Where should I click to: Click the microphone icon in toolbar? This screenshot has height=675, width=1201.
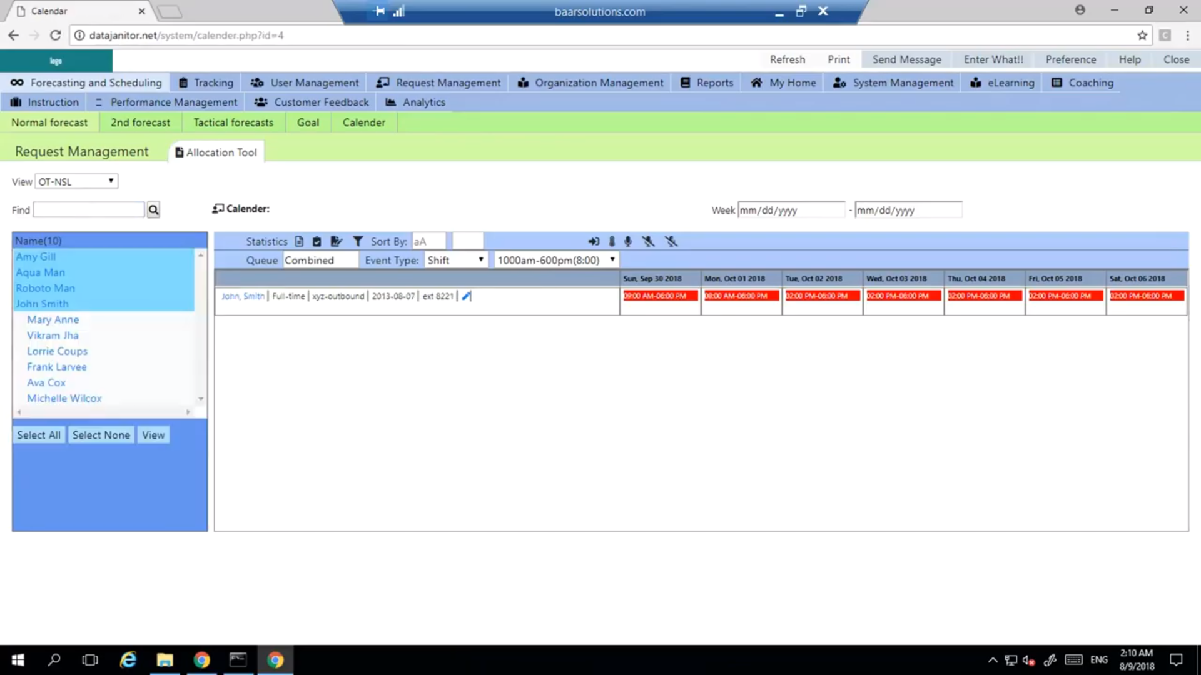pos(628,241)
